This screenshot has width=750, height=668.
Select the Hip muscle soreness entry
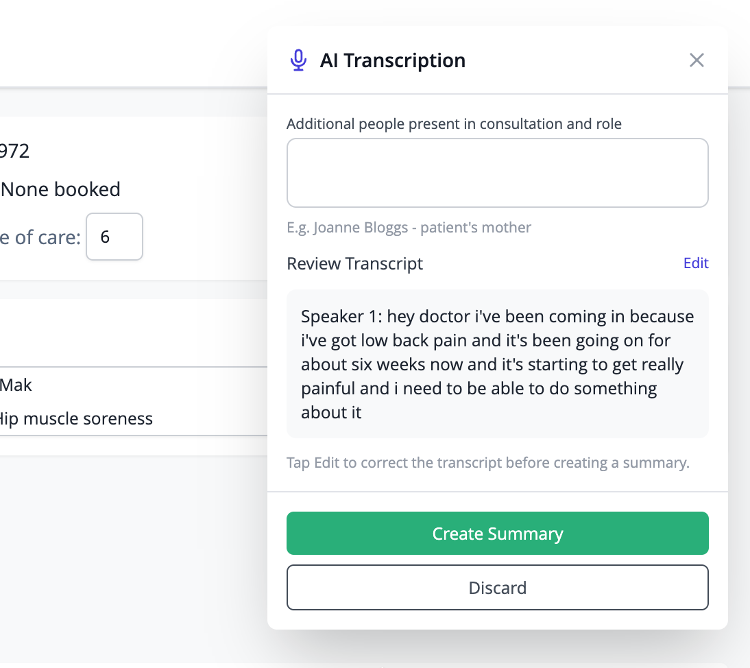pyautogui.click(x=77, y=418)
